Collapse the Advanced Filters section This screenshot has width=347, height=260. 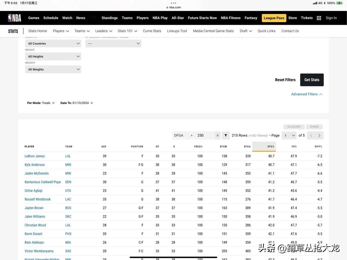[307, 94]
